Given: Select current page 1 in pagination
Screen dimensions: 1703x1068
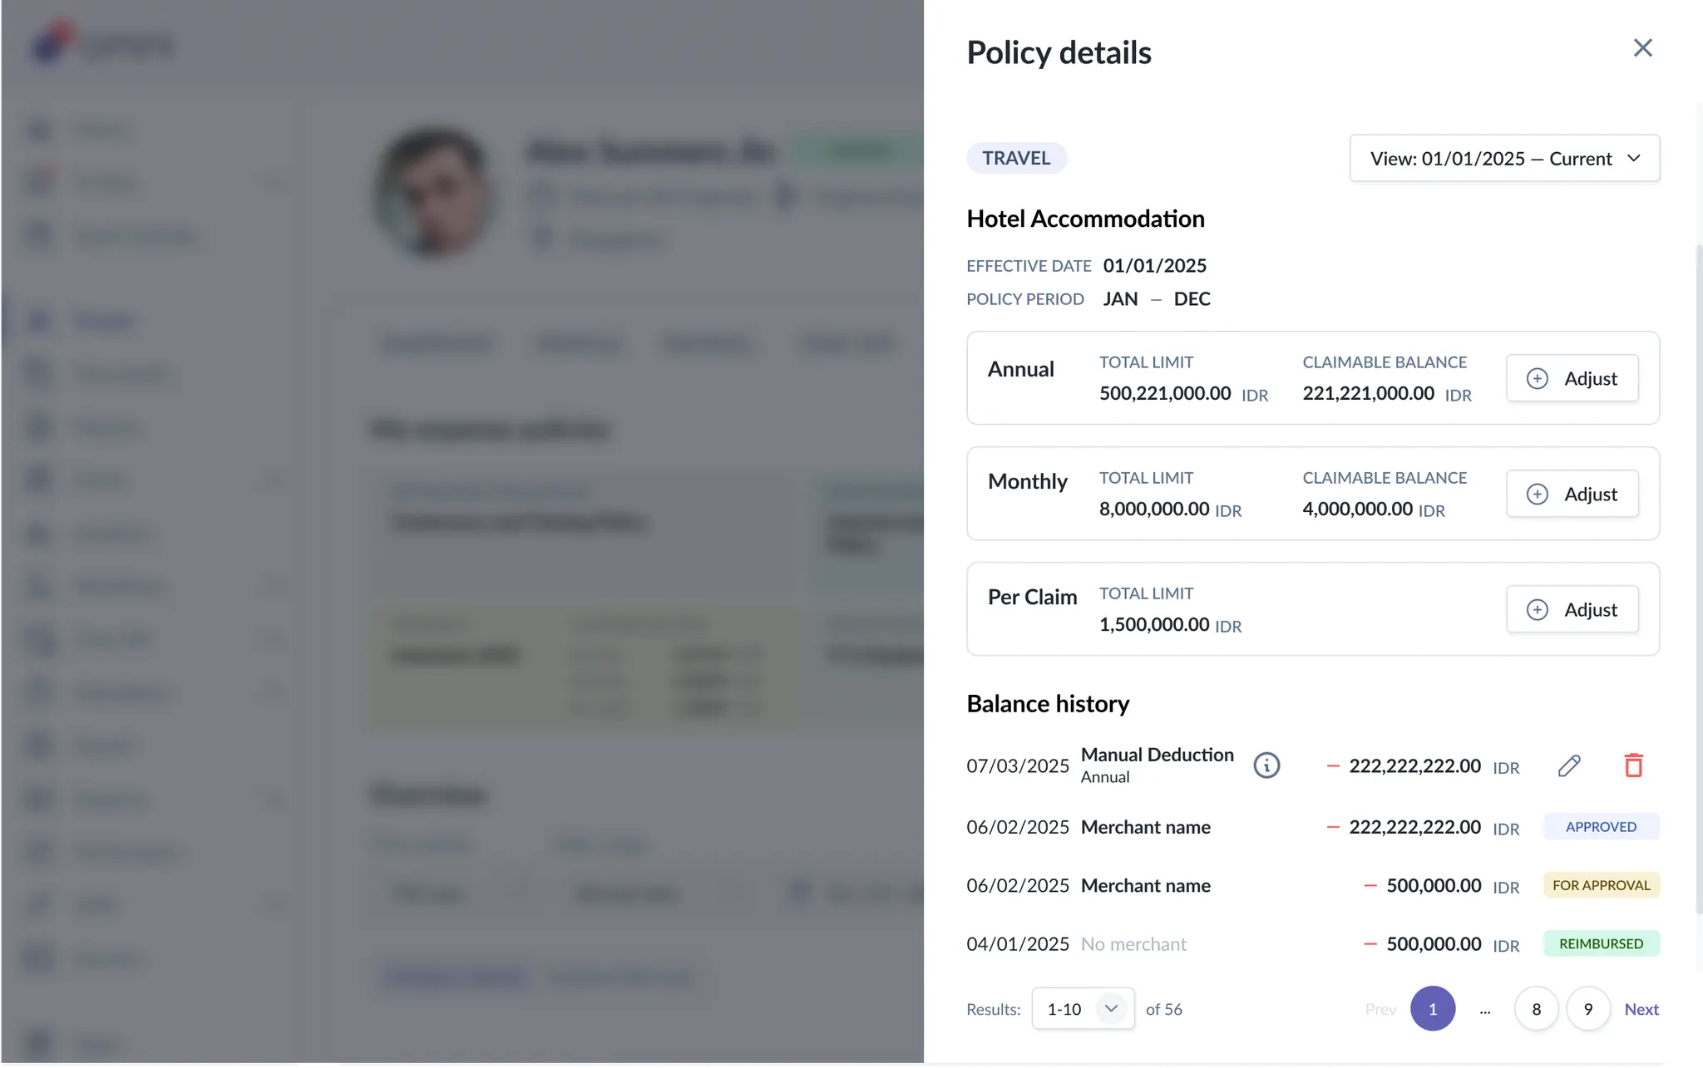Looking at the screenshot, I should 1433,1009.
